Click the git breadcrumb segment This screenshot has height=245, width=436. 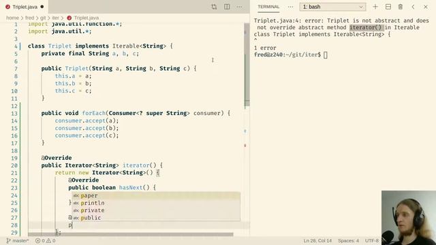(43, 18)
